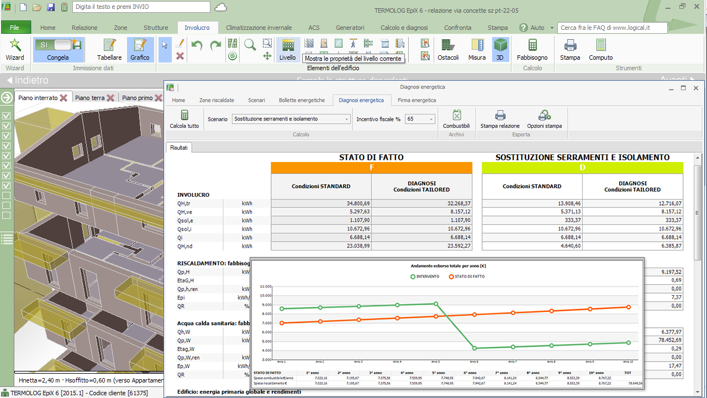Open the Incentivo fiscale % dropdown
The width and height of the screenshot is (707, 398).
(x=431, y=119)
